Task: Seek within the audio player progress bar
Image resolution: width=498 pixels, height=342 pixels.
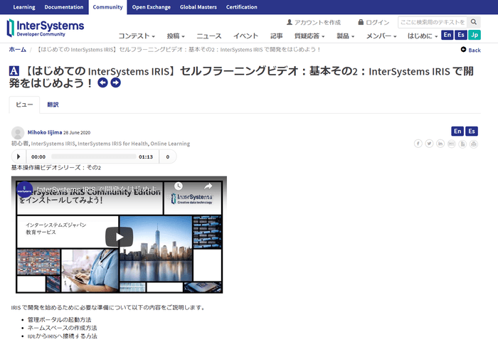Action: (92, 156)
